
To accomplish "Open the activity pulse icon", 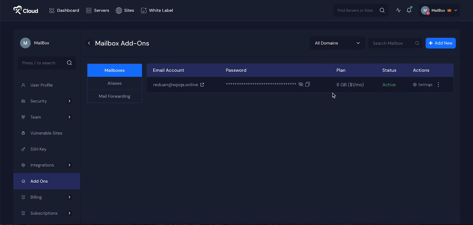I will click(x=398, y=10).
